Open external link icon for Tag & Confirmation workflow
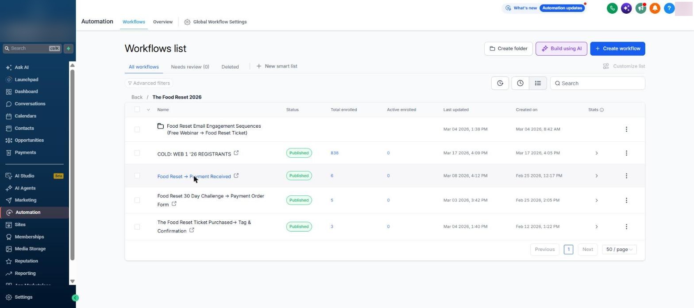694x308 pixels. [192, 230]
